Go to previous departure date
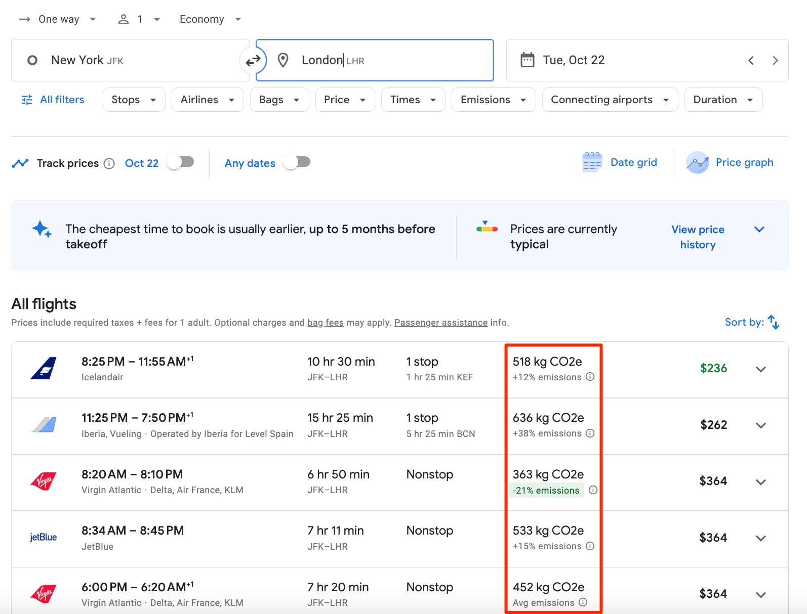 [751, 61]
